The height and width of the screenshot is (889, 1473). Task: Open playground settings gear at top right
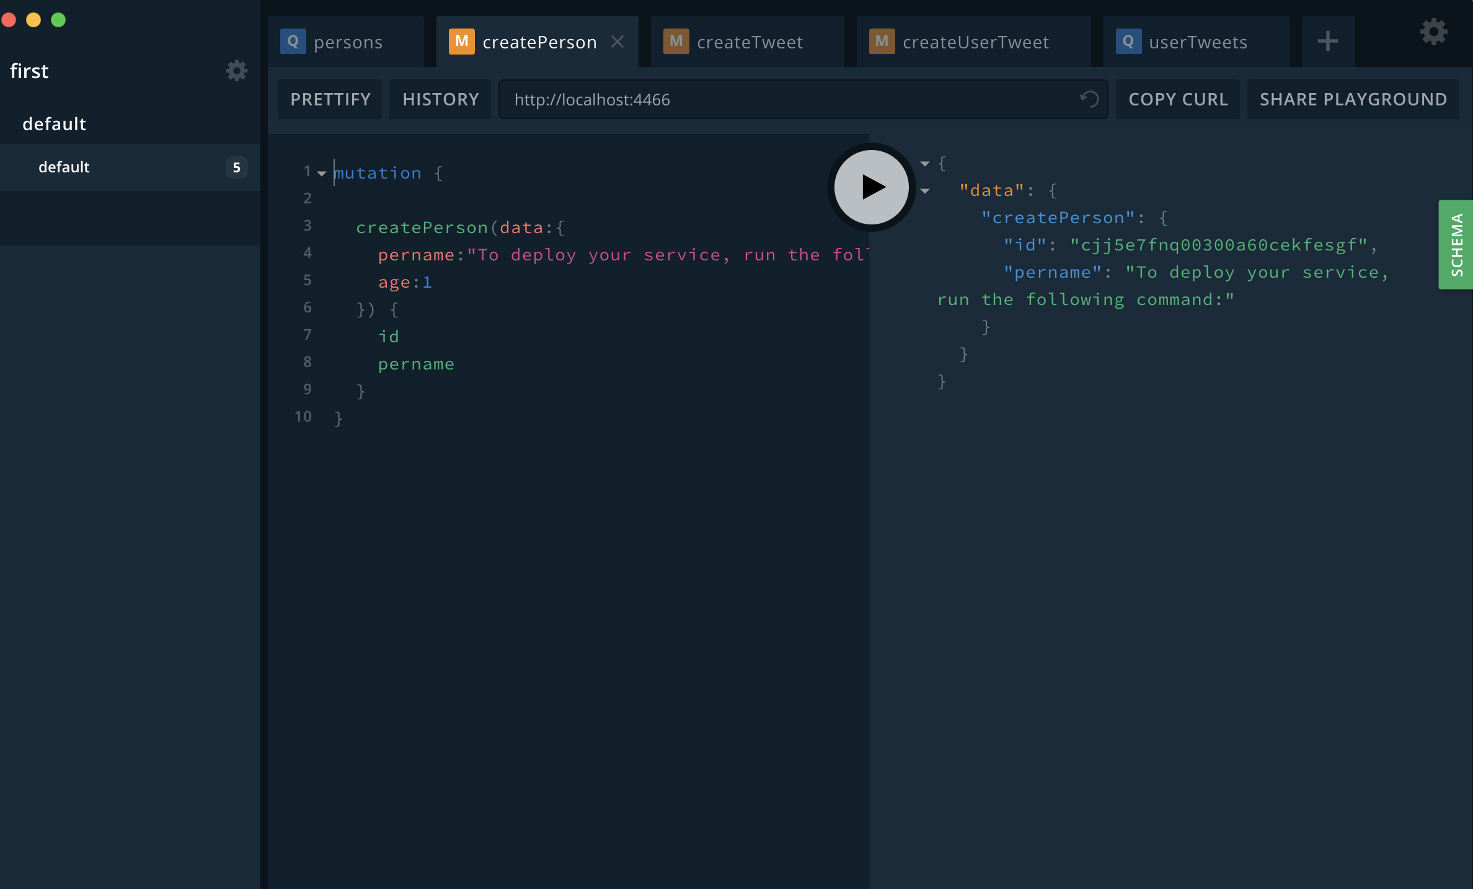point(1433,32)
